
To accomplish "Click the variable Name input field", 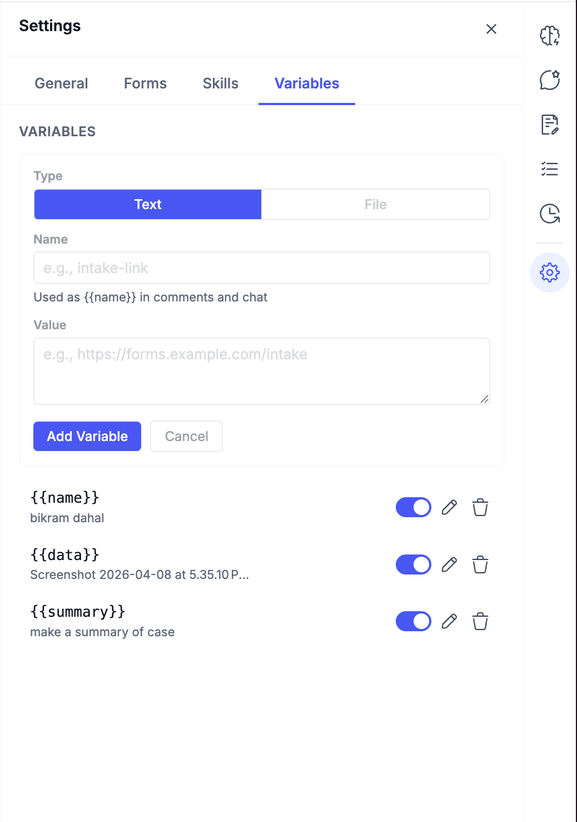I will pyautogui.click(x=261, y=268).
